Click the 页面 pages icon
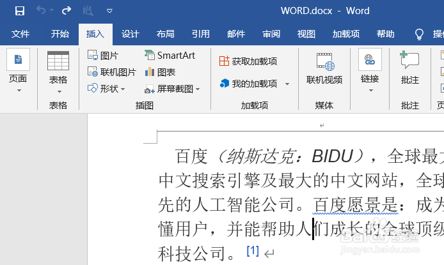Image resolution: width=444 pixels, height=265 pixels. point(18,59)
